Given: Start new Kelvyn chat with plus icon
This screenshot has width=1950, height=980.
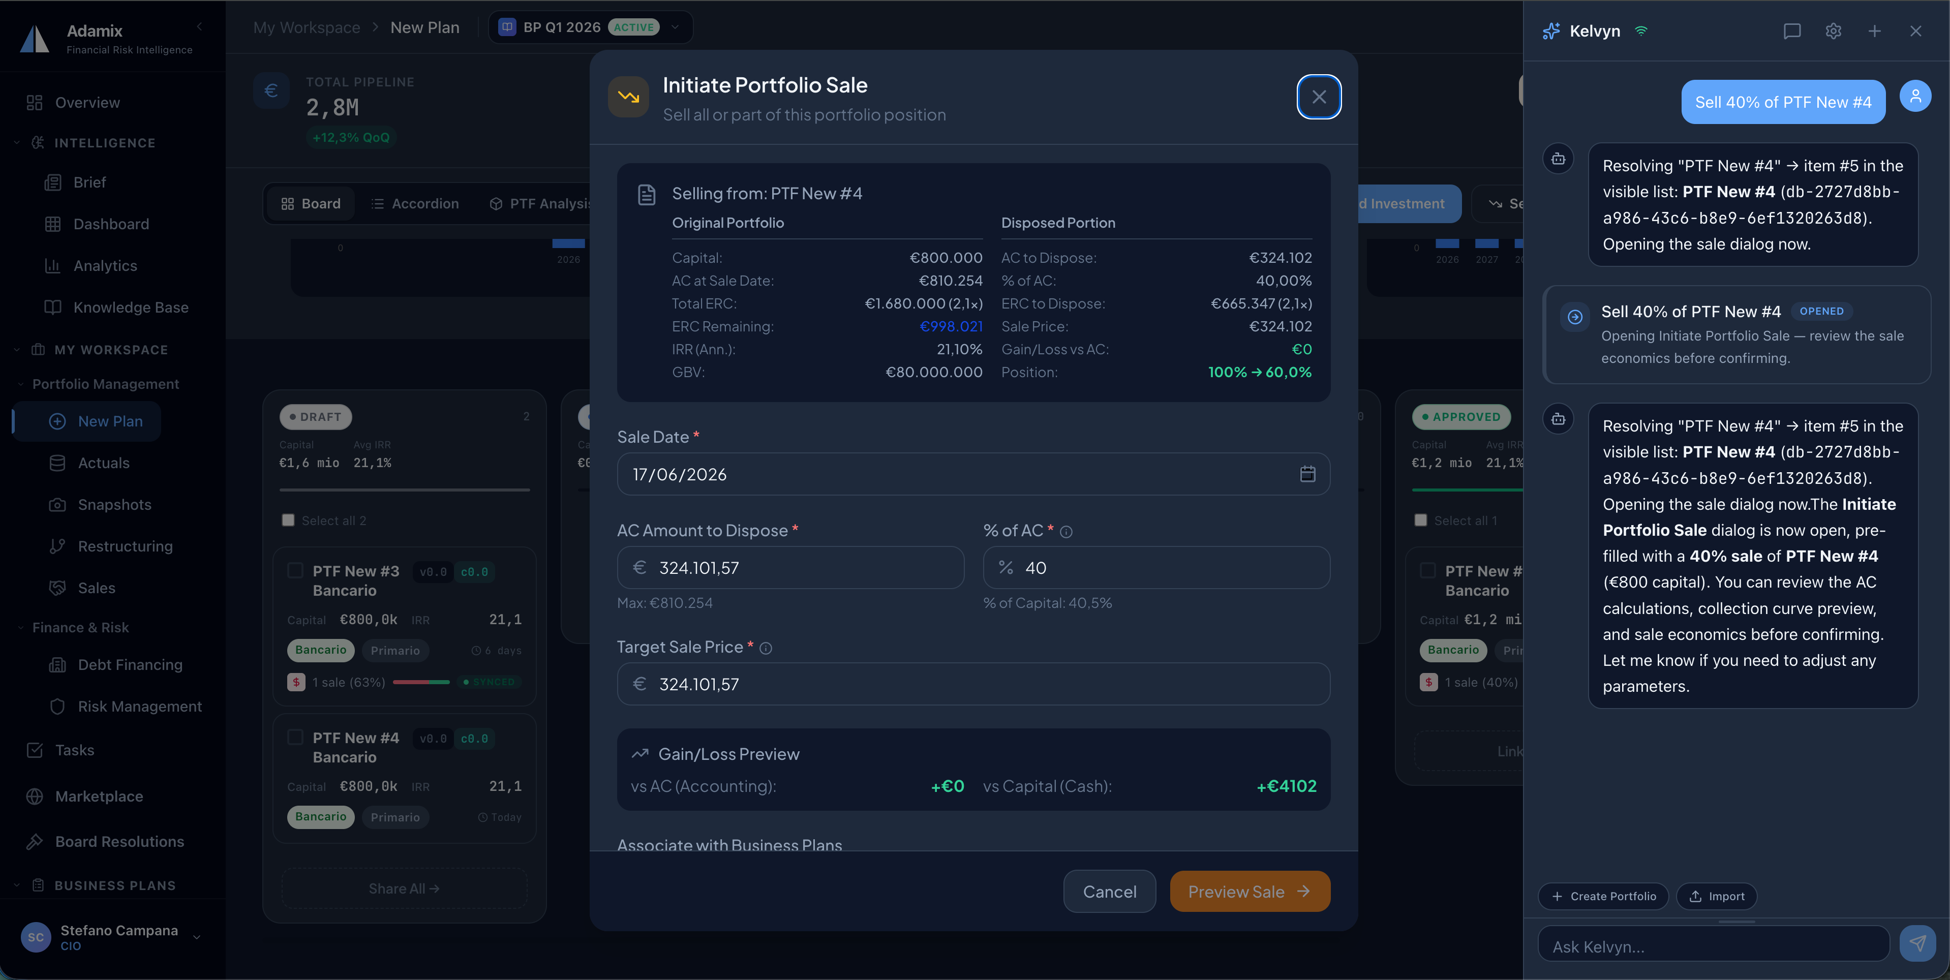Looking at the screenshot, I should pyautogui.click(x=1874, y=31).
